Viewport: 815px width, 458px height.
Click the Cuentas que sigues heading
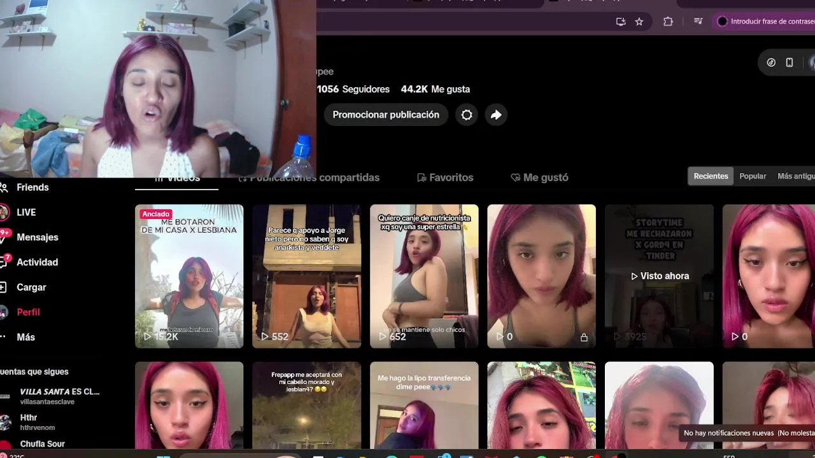(34, 371)
